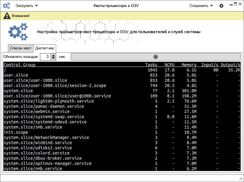This screenshot has width=244, height=182.
Task: Click the 17.8 root CPU value
Action: [170, 70]
